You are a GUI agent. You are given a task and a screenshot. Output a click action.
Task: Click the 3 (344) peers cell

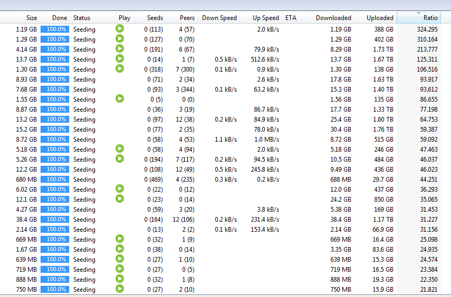[x=185, y=90]
